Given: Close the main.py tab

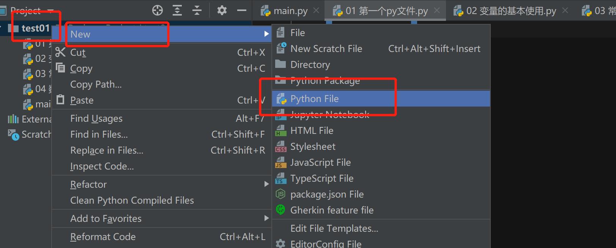Looking at the screenshot, I should click(316, 11).
